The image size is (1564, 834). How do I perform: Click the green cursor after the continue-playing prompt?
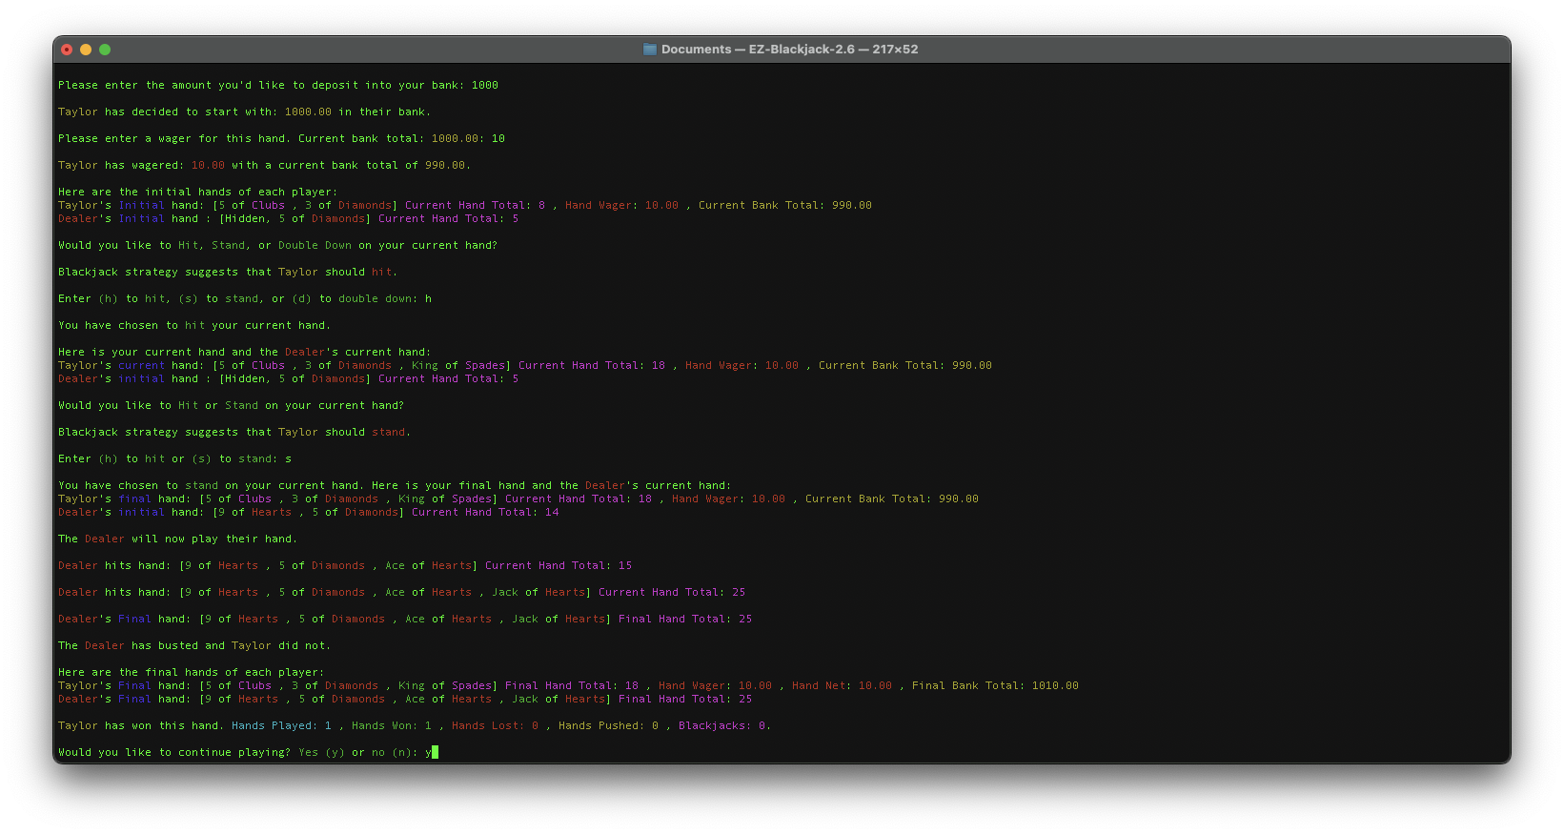coord(435,752)
